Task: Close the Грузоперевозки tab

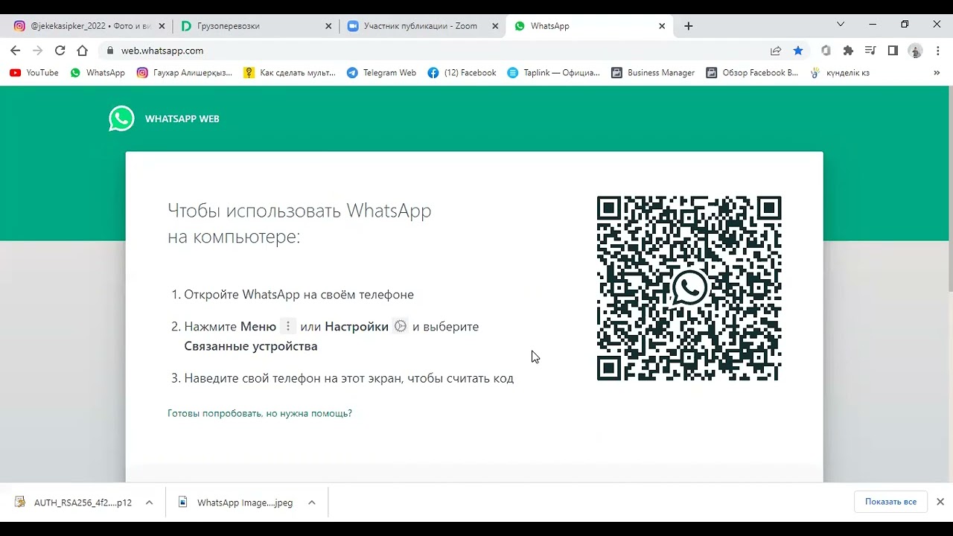Action: coord(328,26)
